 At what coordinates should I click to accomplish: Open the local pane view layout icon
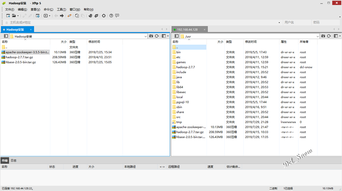(163, 36)
